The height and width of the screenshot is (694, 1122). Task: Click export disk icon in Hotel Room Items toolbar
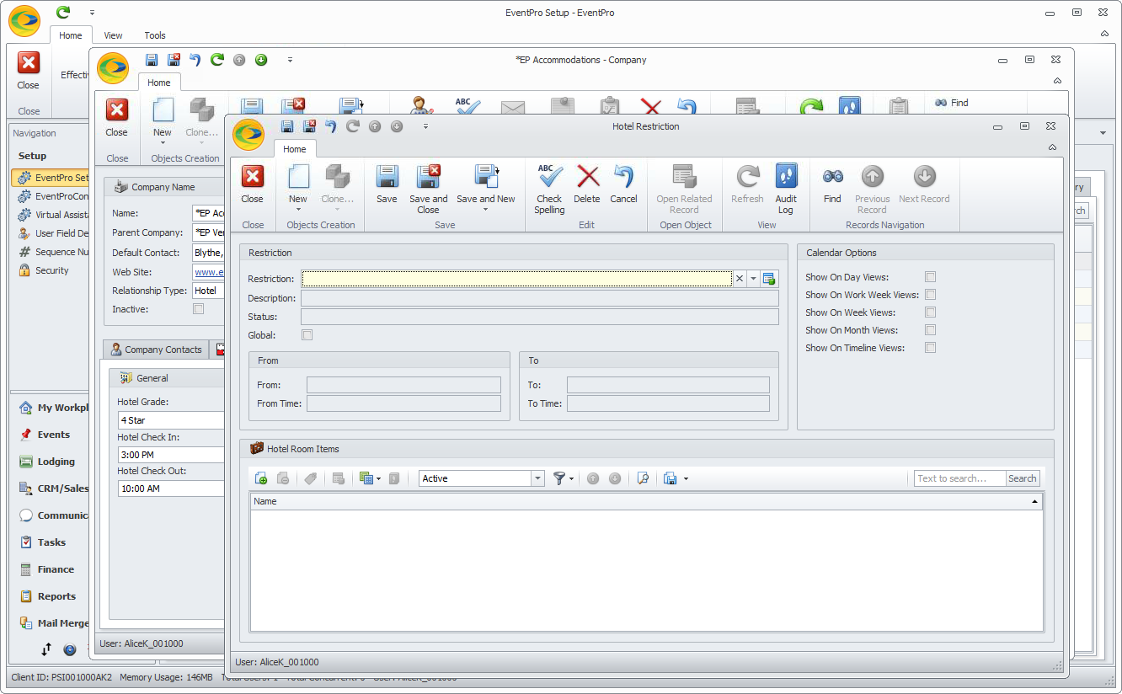click(x=671, y=478)
